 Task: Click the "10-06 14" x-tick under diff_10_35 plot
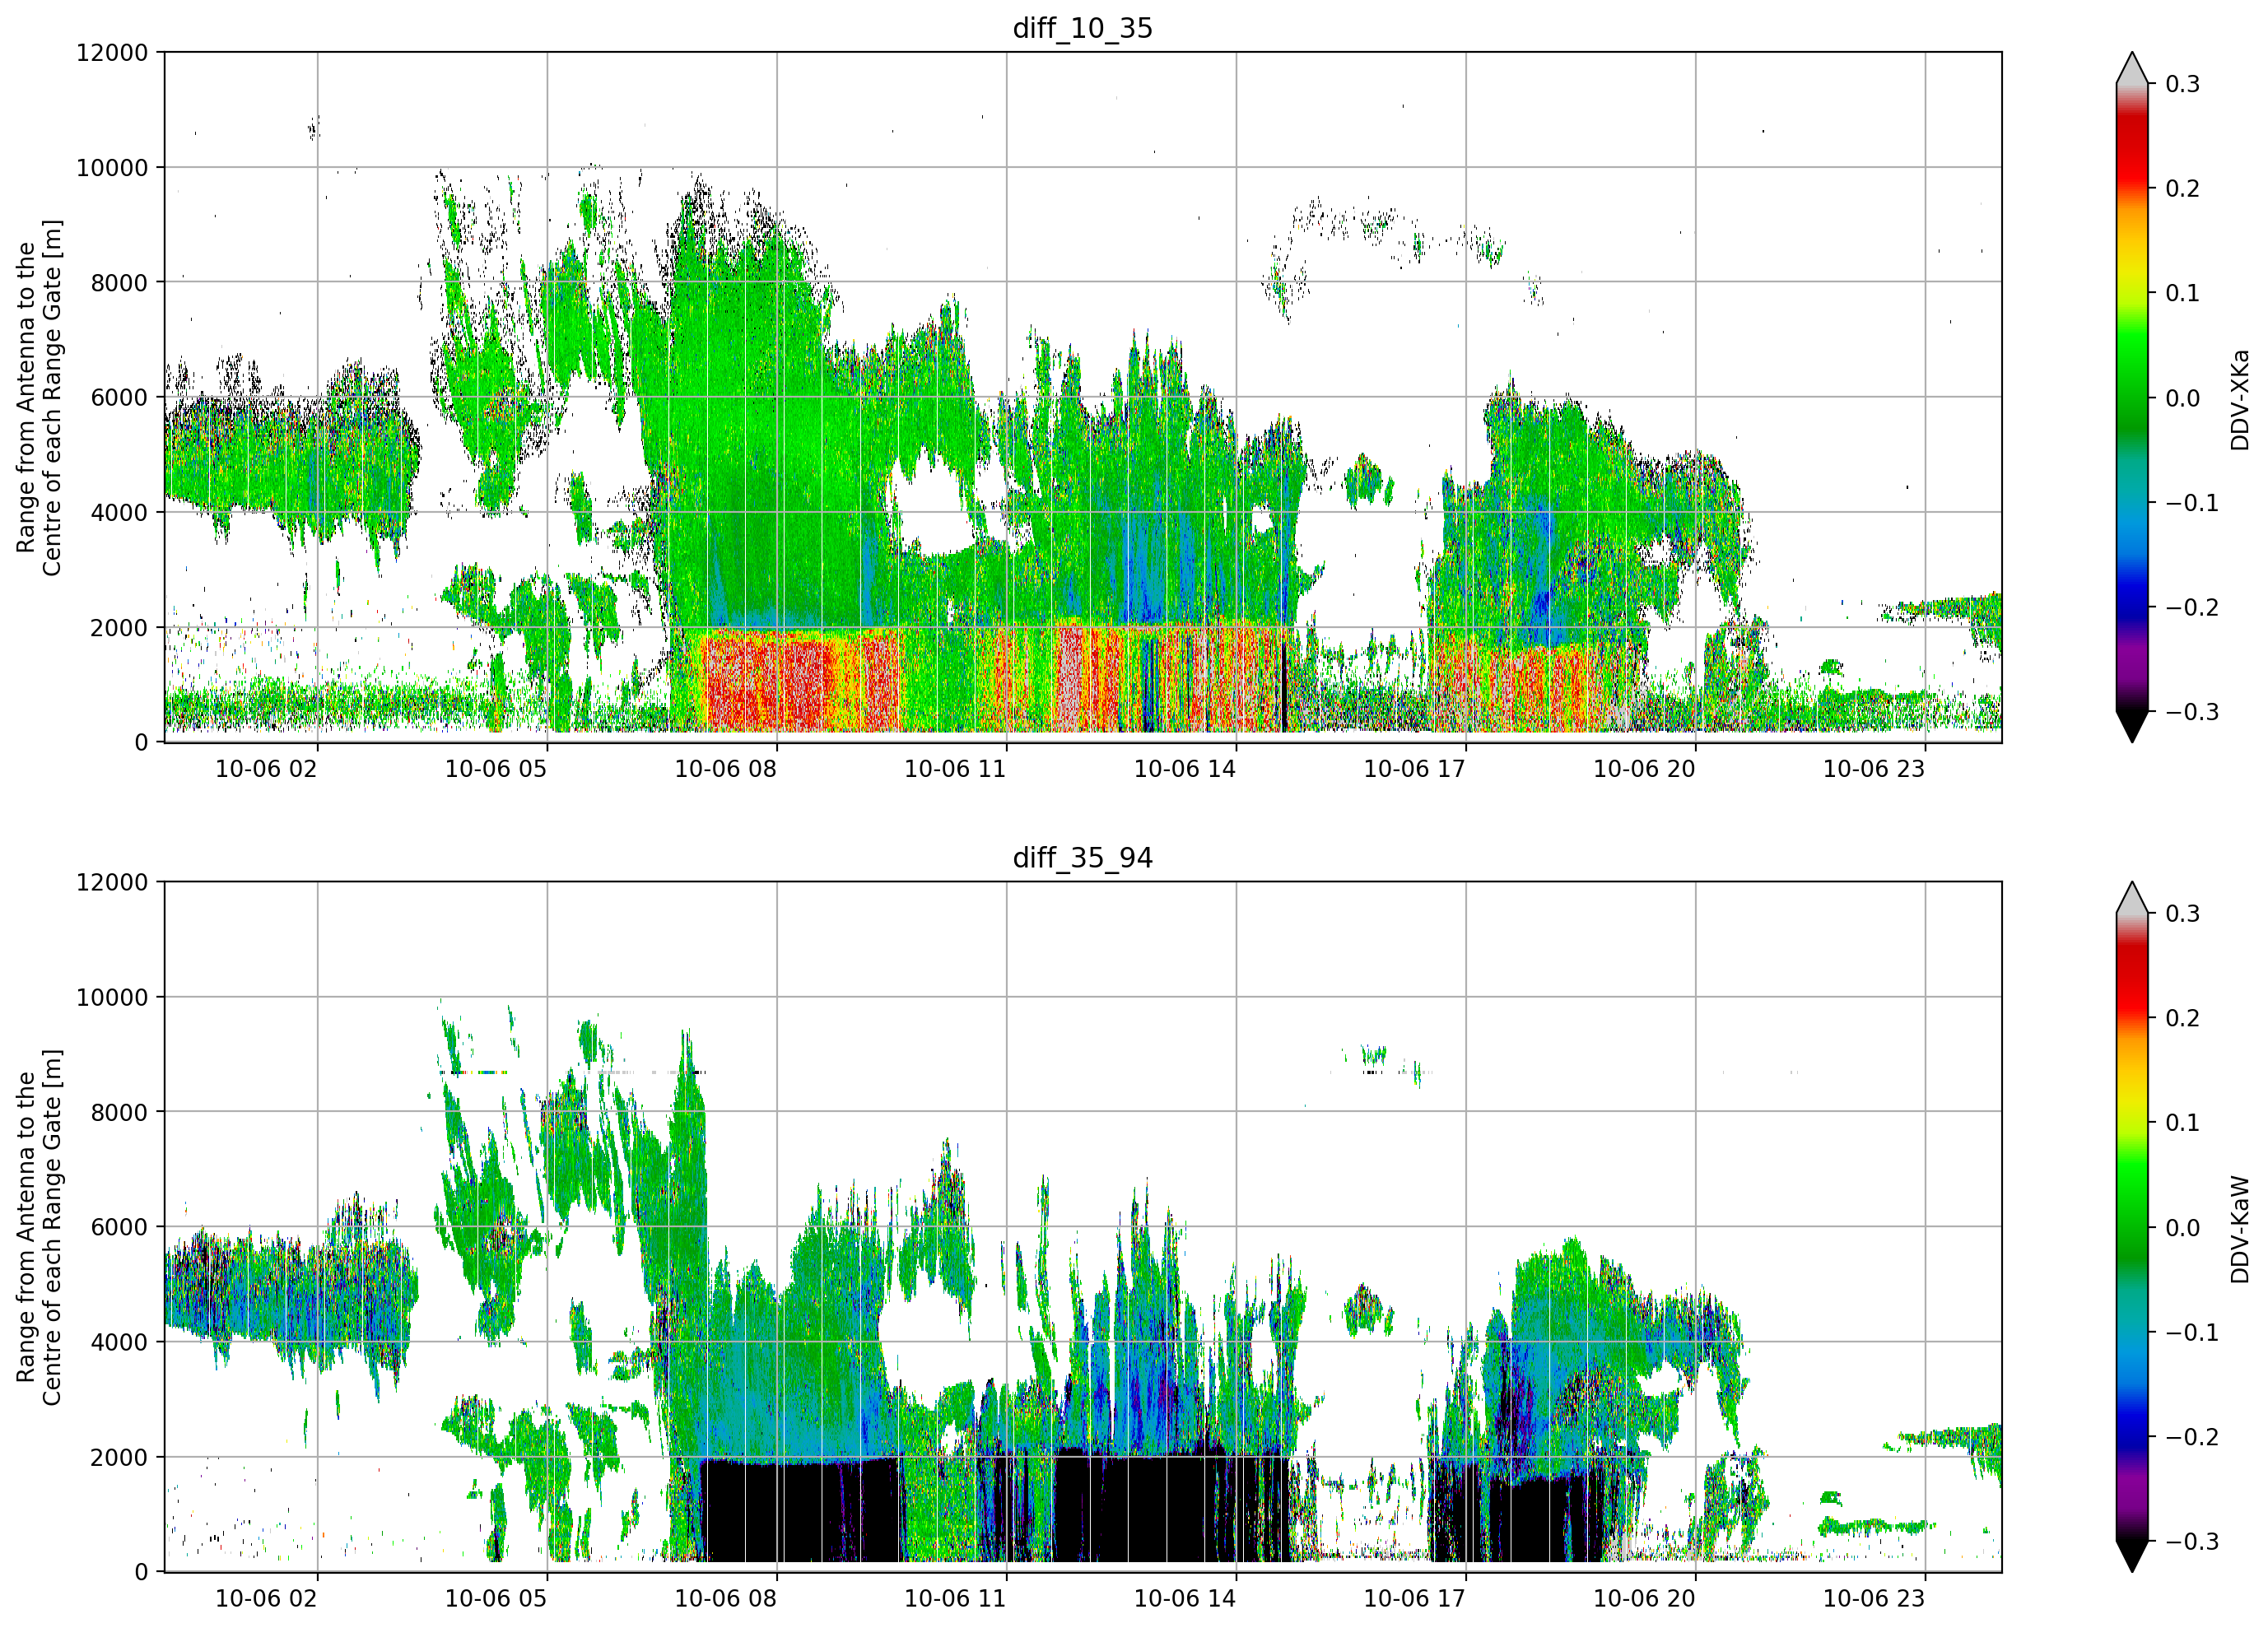(x=1185, y=769)
